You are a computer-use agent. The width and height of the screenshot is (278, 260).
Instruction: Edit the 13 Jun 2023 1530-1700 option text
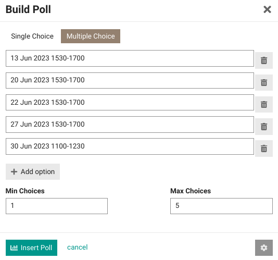[130, 58]
